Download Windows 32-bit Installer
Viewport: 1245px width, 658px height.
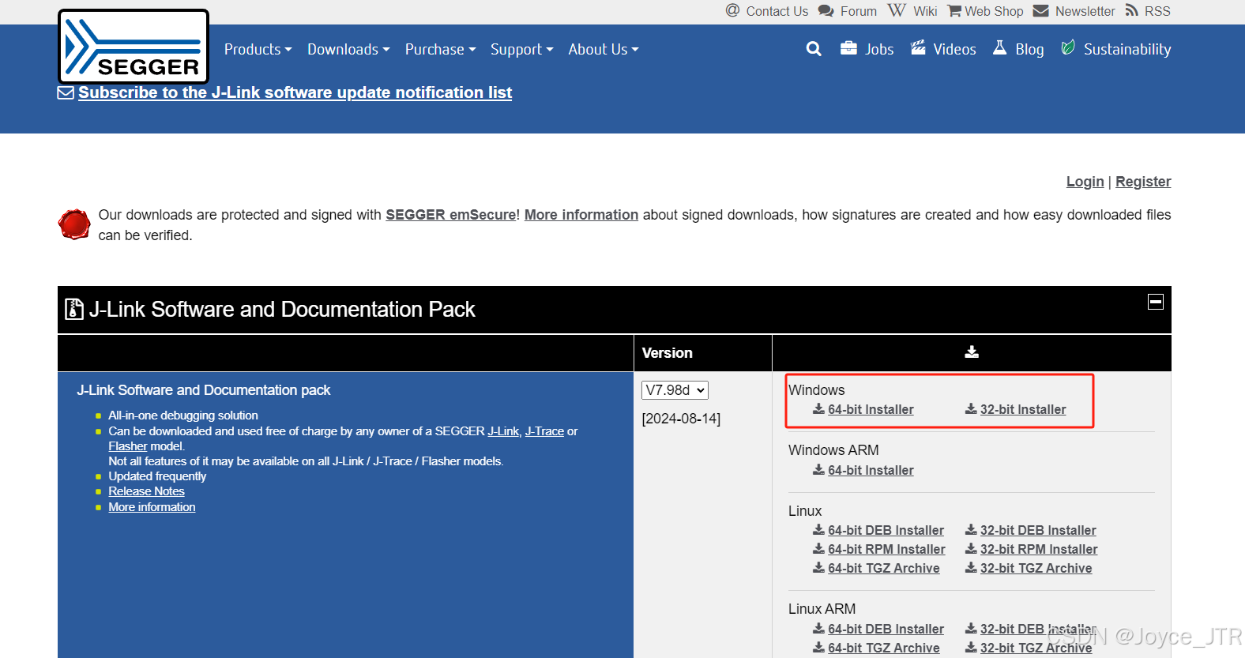tap(1023, 409)
